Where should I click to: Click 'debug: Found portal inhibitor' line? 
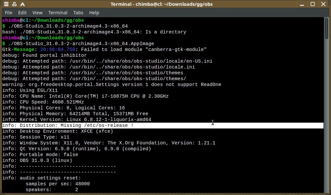[x=44, y=55]
